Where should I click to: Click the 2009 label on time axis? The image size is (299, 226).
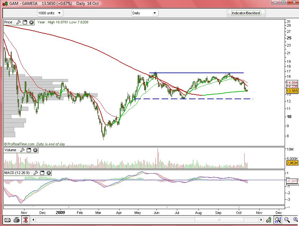point(60,213)
